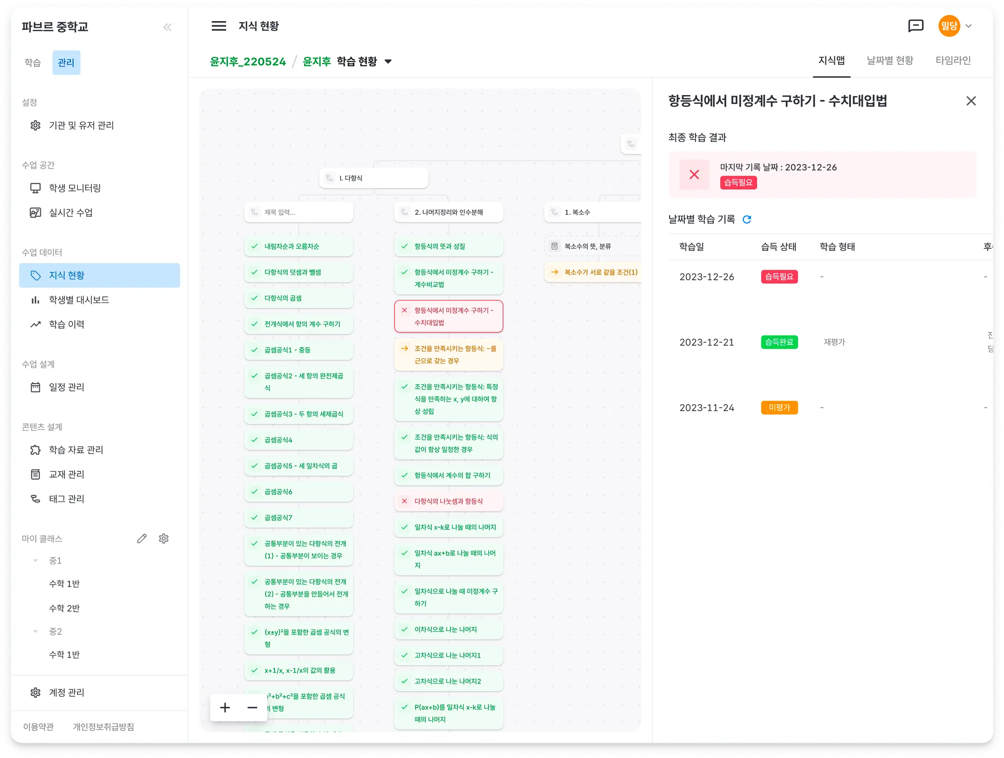The width and height of the screenshot is (1004, 758).
Task: Expand the user avatar dropdown chevron
Action: point(968,26)
